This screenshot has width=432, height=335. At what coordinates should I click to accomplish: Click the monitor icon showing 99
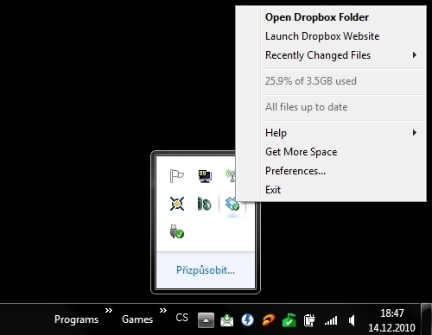coord(205,176)
